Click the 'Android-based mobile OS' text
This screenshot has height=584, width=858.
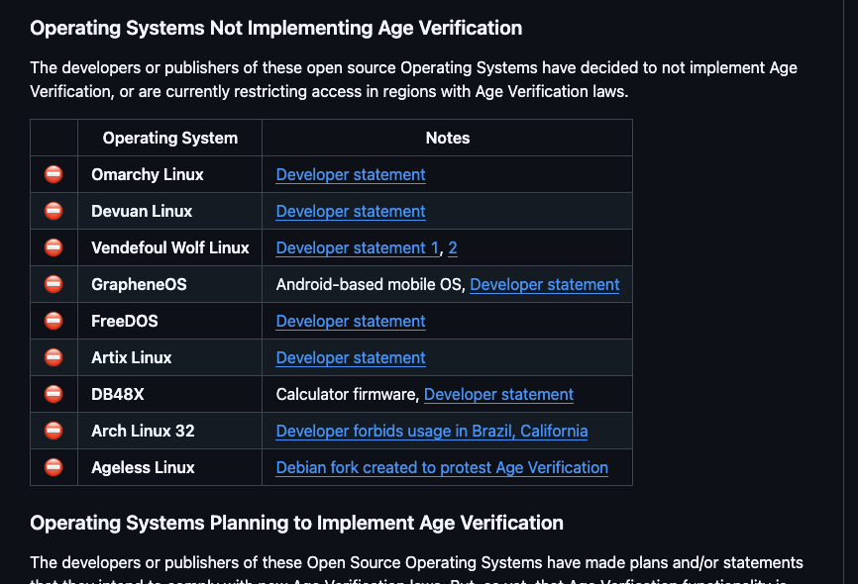(370, 284)
